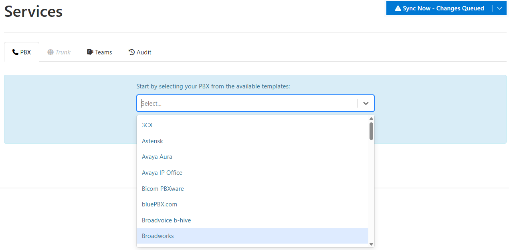Select the PBX tab
Screen dimensions: 509x250
tap(22, 52)
